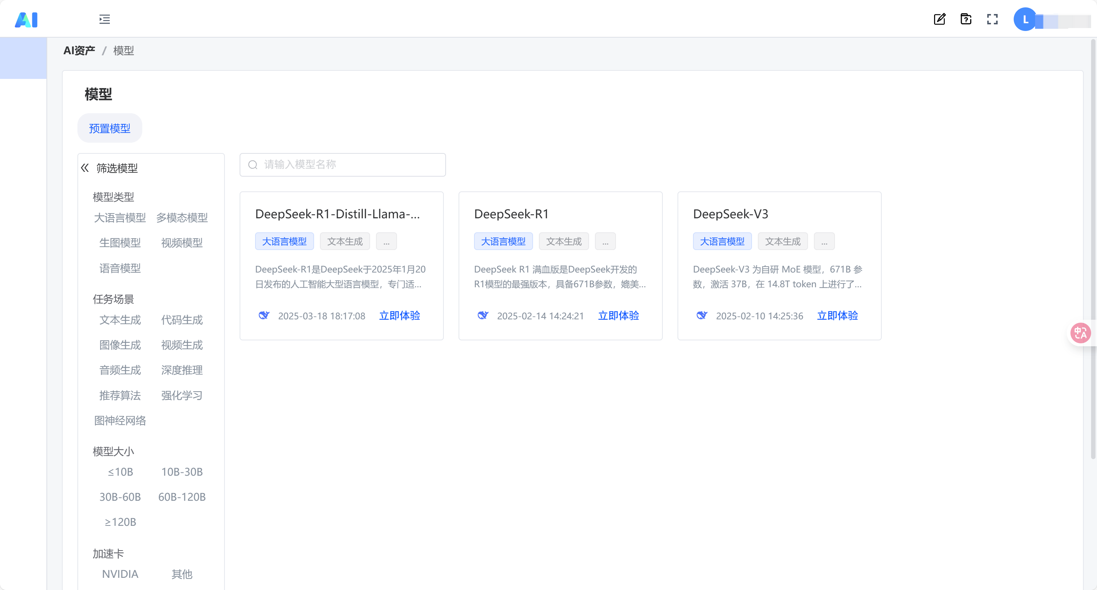Click the 2025-02-14 14:24:21 timestamp
The height and width of the screenshot is (590, 1097).
pos(540,316)
